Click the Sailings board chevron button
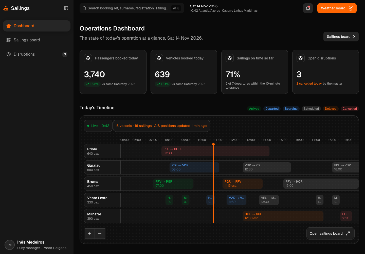Screen dimensions: 365x254 coord(341,37)
